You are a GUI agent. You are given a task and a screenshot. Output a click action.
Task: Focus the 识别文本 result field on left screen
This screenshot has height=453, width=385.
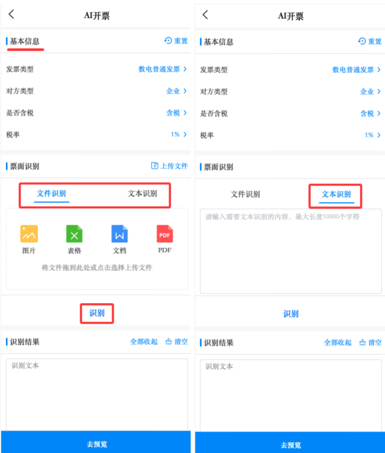pos(97,393)
